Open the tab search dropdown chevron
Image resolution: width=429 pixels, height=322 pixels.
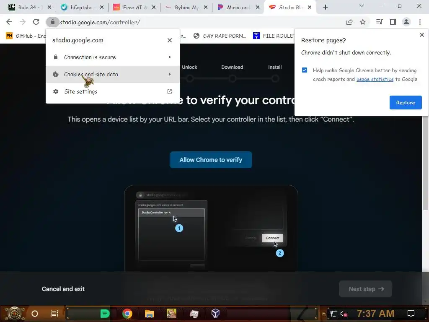click(x=362, y=6)
